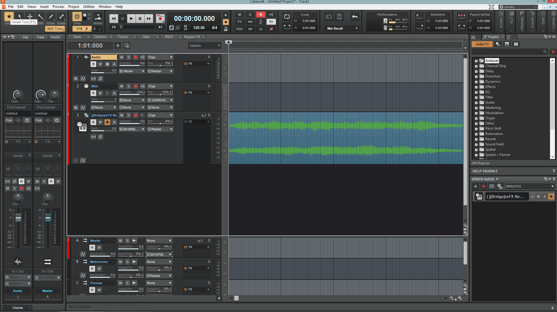Adjust the Master bus Input Gain slider

tap(102, 254)
